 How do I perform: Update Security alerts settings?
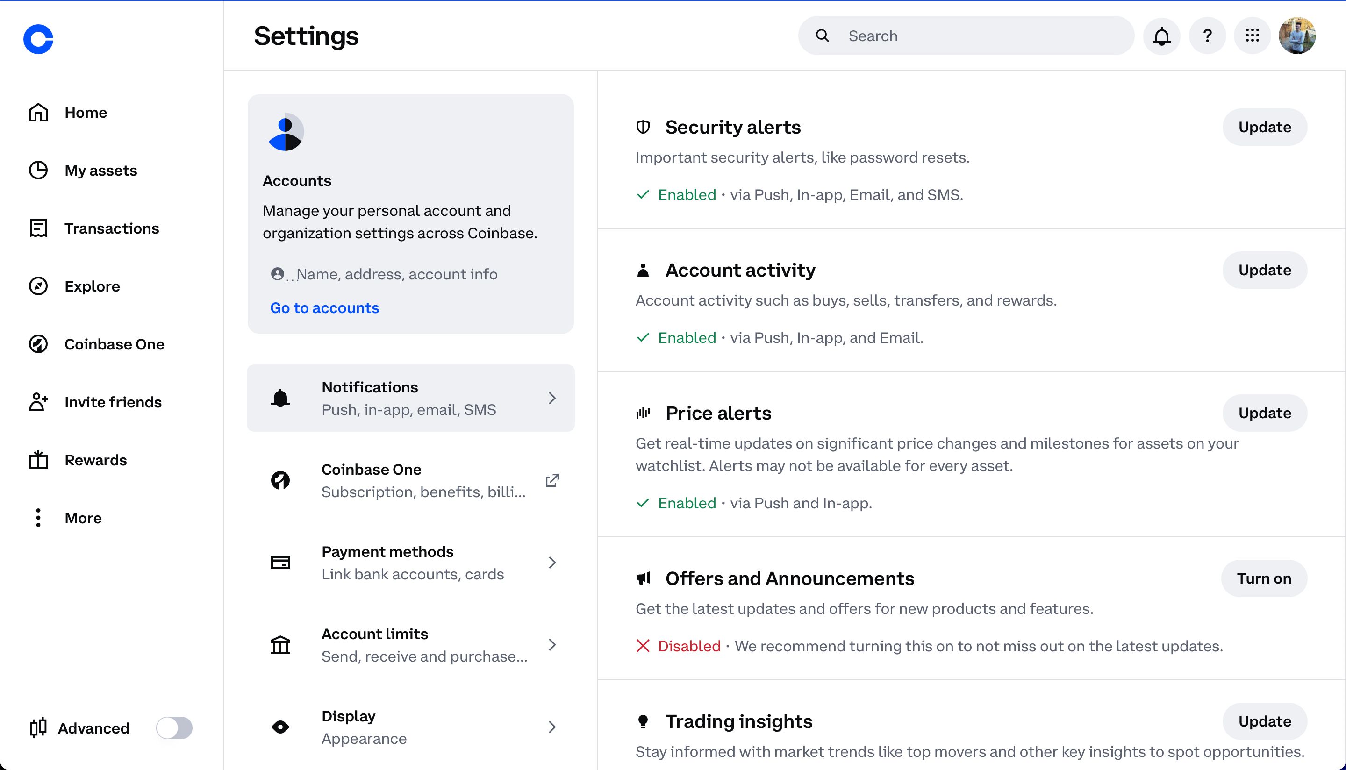coord(1265,127)
